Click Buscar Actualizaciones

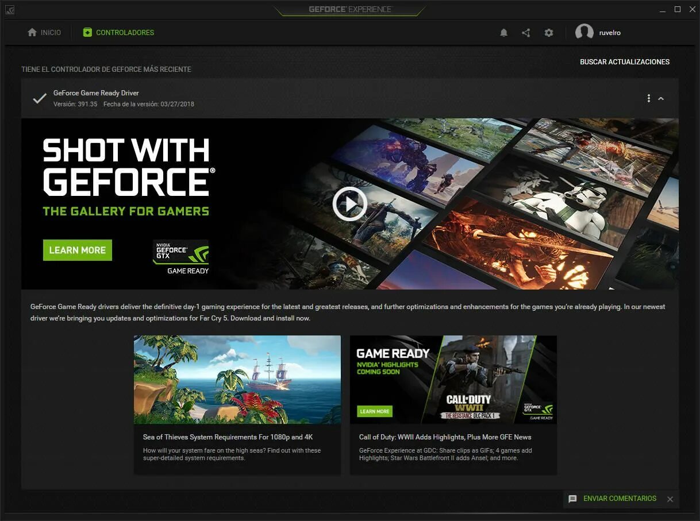pyautogui.click(x=625, y=62)
